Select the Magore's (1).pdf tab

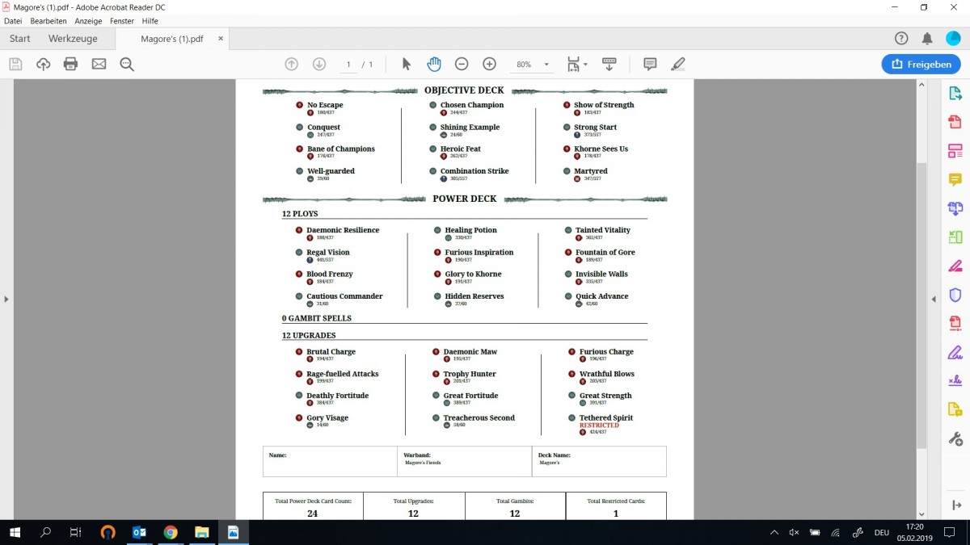(171, 39)
